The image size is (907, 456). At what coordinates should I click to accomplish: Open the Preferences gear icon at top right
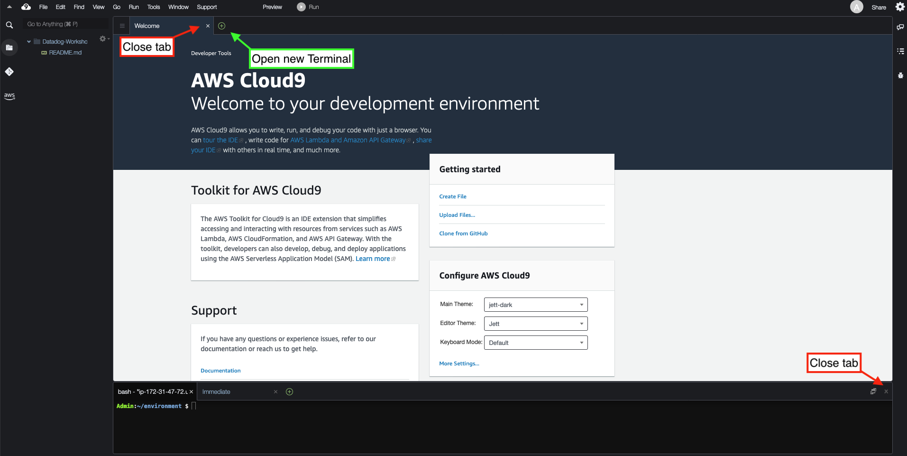click(900, 7)
